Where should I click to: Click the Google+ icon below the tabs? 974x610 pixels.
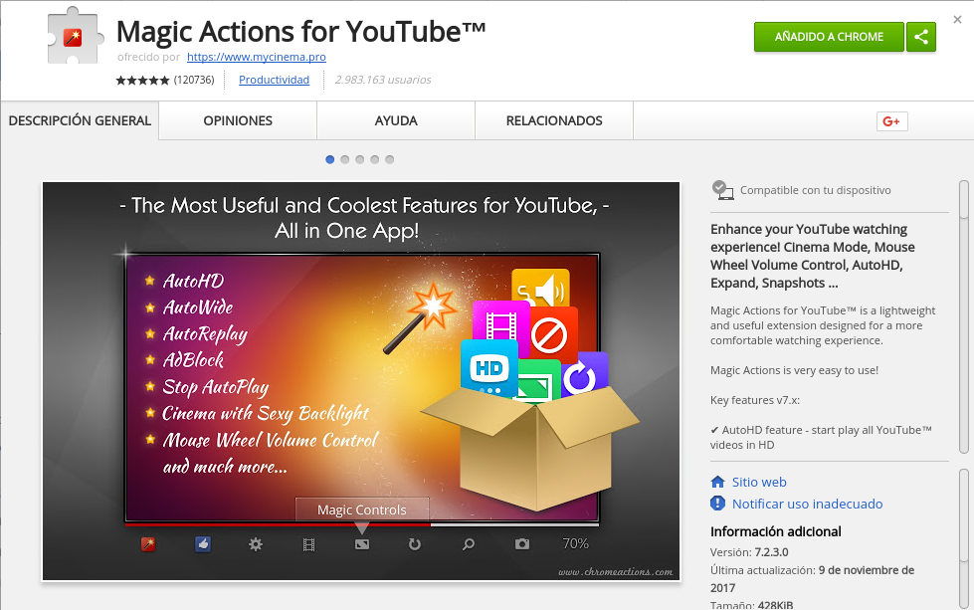click(x=890, y=120)
